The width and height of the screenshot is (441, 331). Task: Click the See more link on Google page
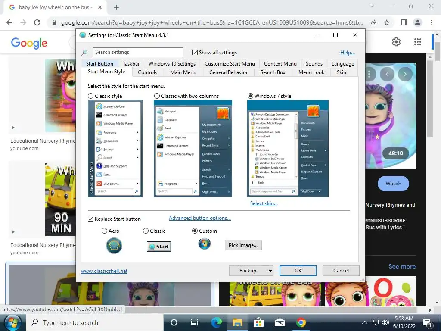[x=402, y=266]
